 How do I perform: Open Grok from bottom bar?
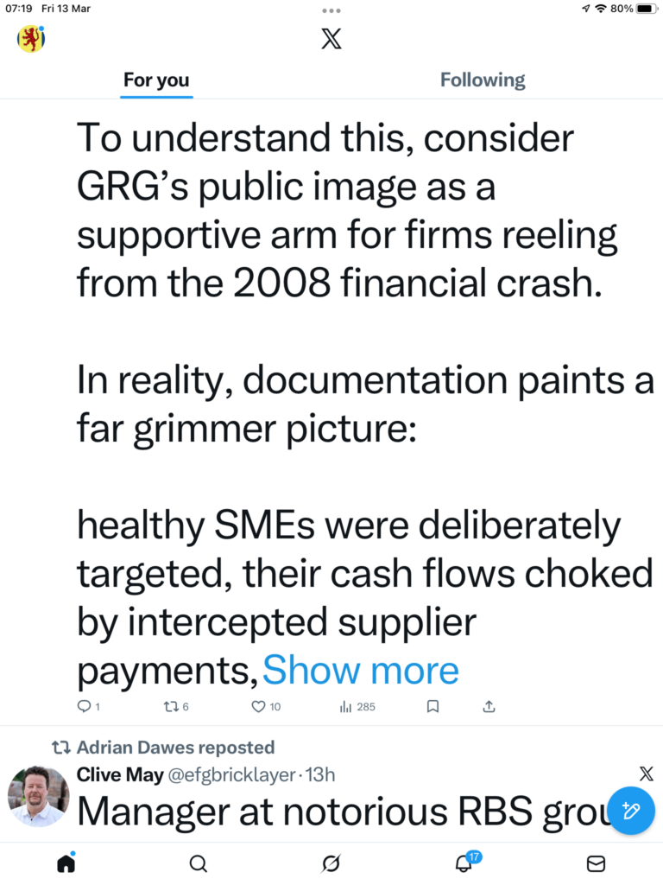click(331, 863)
